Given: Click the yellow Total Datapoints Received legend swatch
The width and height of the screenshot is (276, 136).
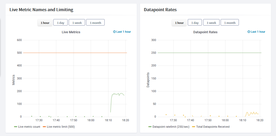Looking at the screenshot, I should 194,127.
